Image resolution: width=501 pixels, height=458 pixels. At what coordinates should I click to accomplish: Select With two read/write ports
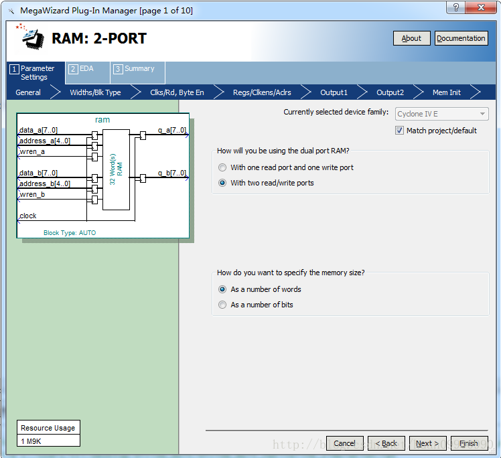pos(222,183)
